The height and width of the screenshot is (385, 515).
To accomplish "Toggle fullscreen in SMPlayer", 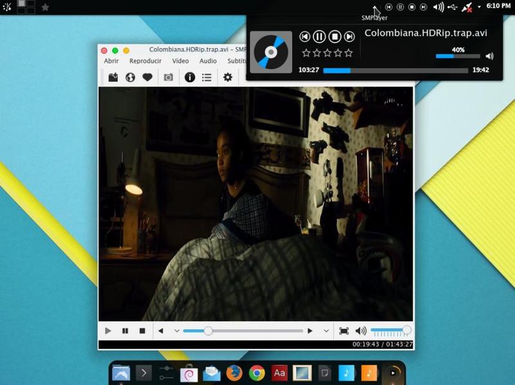I will [x=344, y=331].
